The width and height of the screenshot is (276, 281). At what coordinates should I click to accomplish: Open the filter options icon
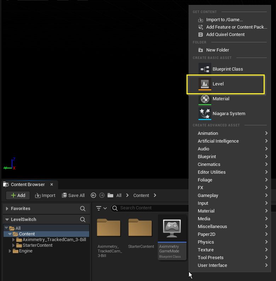tap(99, 208)
